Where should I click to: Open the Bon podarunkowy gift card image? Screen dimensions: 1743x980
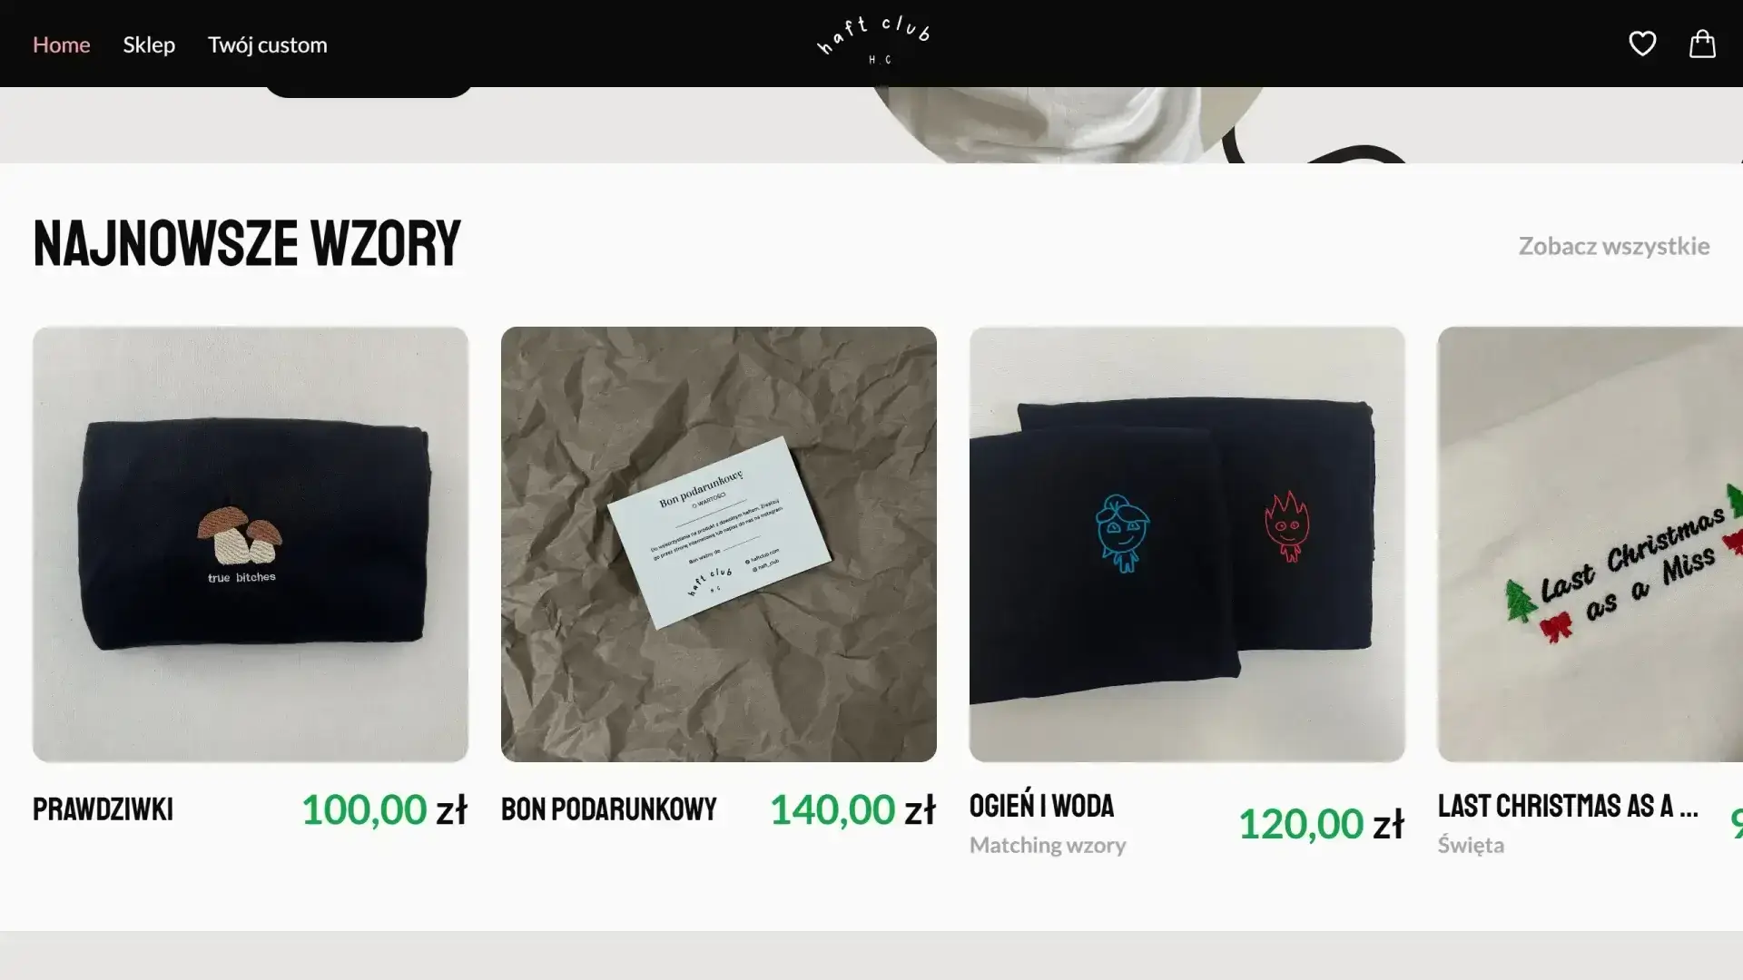point(719,544)
